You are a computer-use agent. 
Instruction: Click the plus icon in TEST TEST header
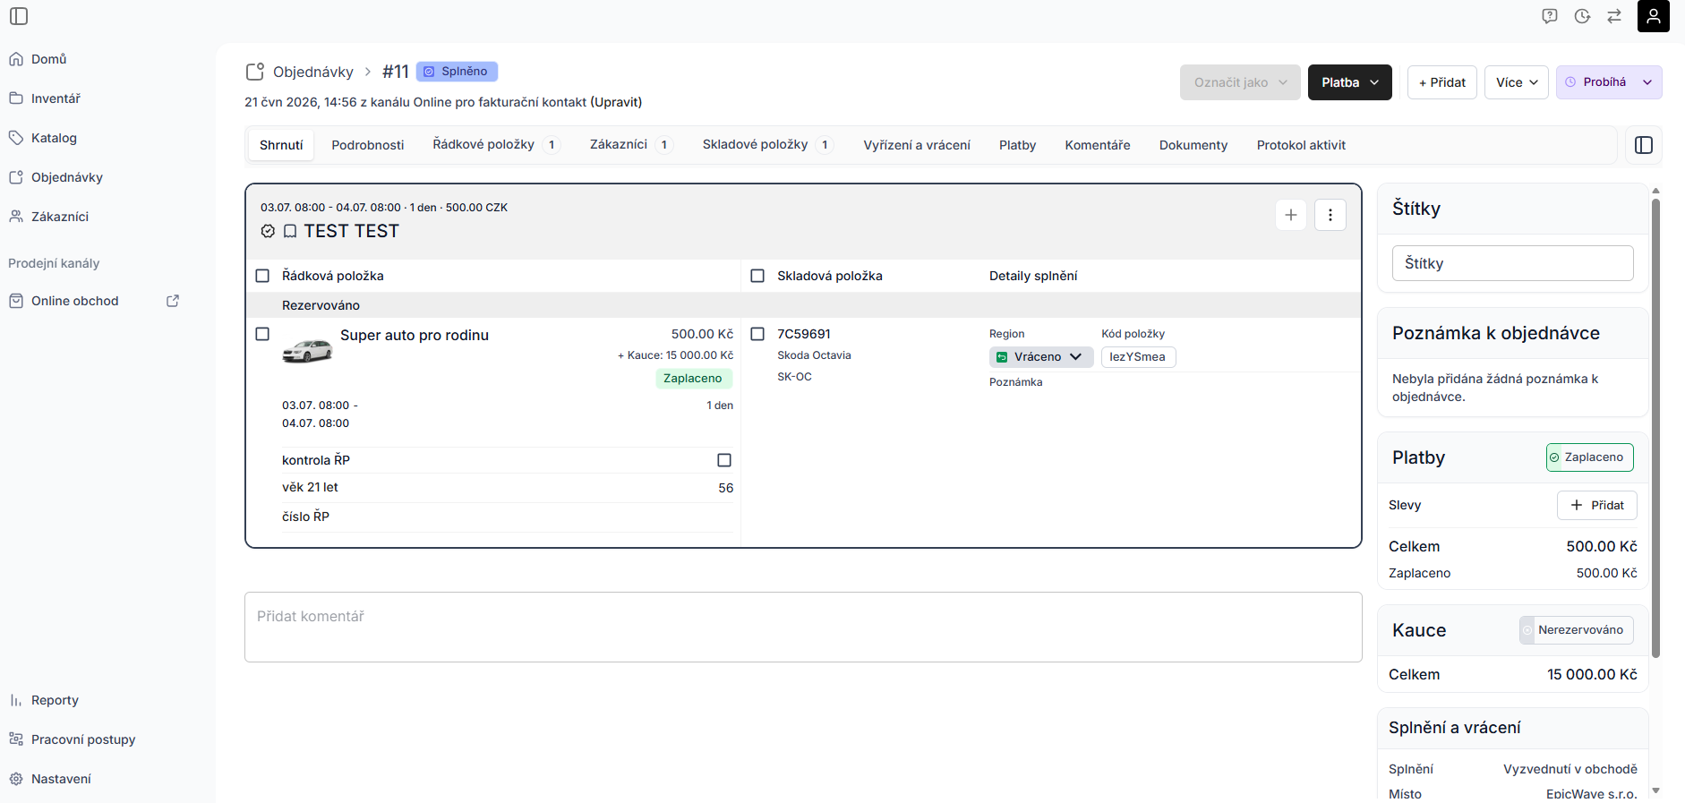pyautogui.click(x=1291, y=215)
